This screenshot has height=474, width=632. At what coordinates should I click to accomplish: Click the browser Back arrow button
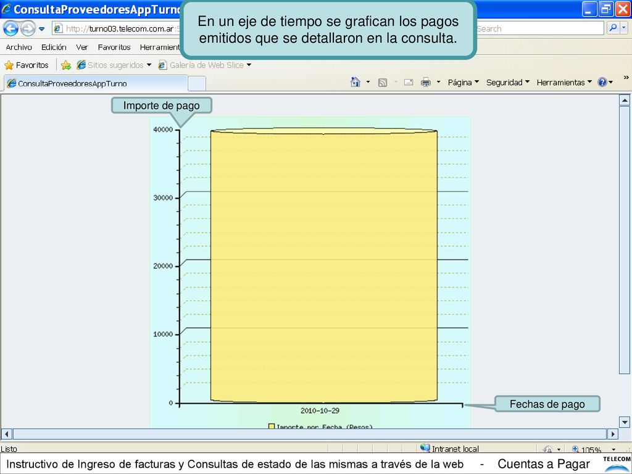tap(11, 28)
